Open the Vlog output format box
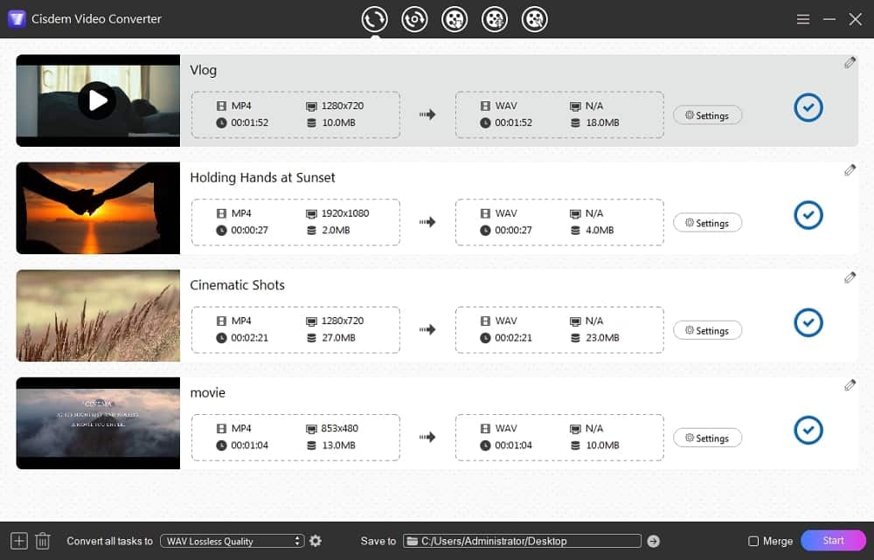Screen dimensions: 874x560 (559, 114)
